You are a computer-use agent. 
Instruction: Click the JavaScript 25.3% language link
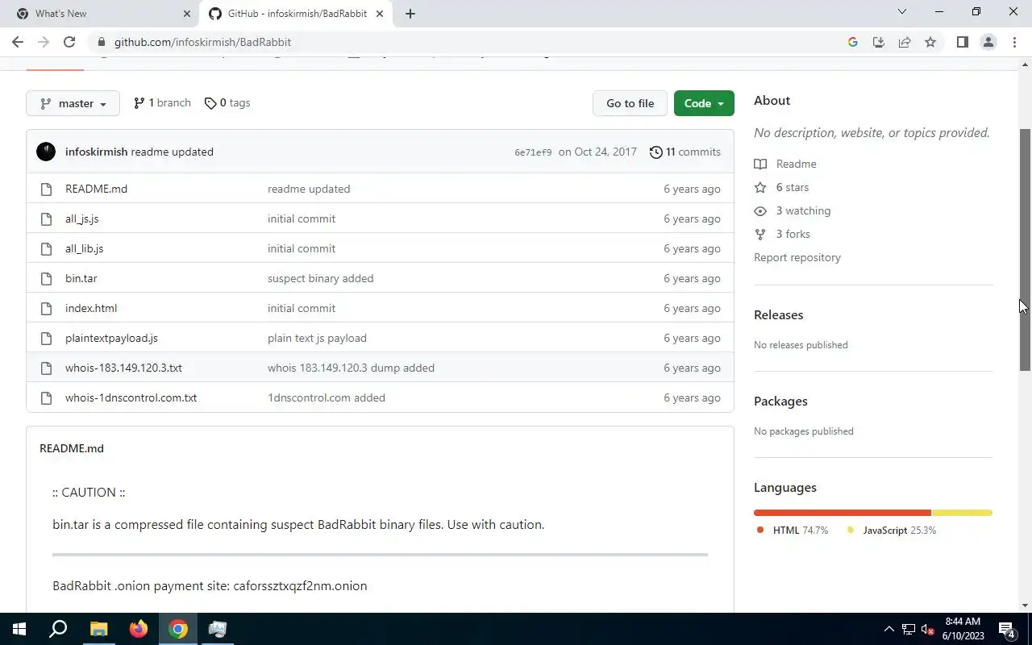pyautogui.click(x=892, y=531)
